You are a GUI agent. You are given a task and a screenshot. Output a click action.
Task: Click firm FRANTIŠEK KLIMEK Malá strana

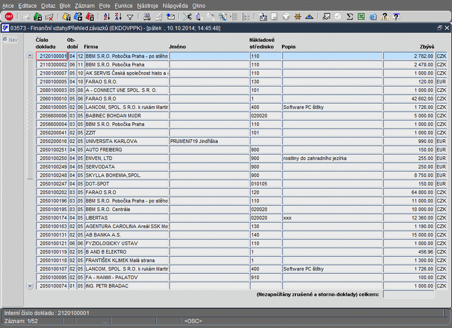pos(127,260)
